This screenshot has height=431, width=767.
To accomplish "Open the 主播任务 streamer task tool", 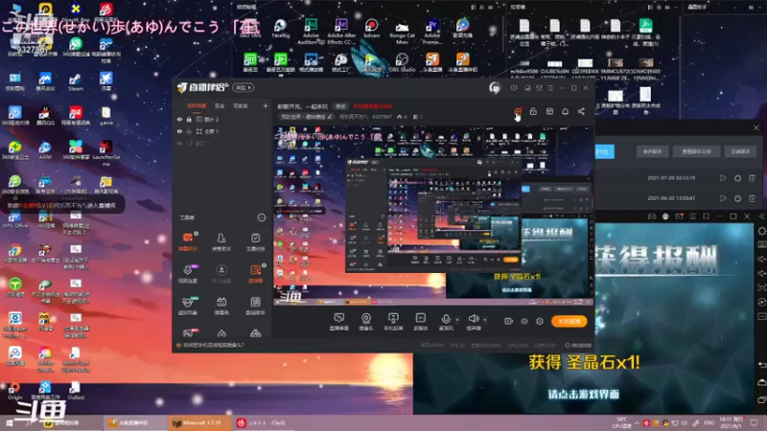I will [x=255, y=241].
